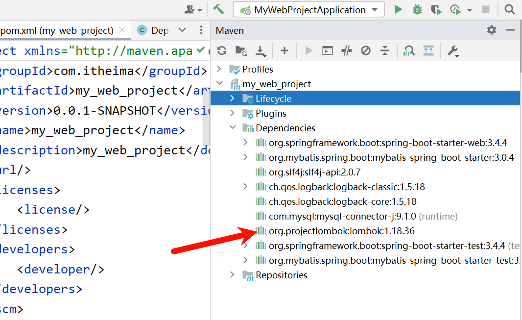Open profiler options dropdown arrow

470,10
